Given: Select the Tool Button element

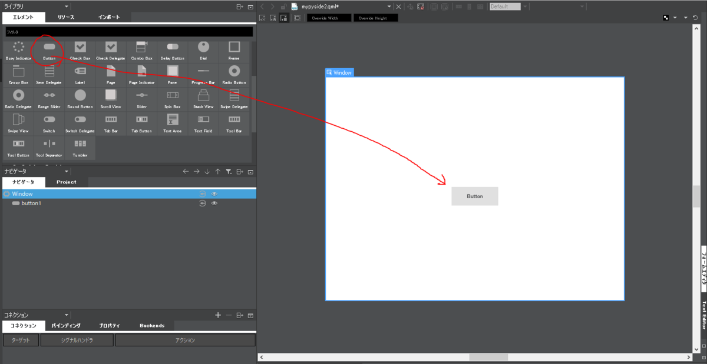Looking at the screenshot, I should tap(18, 148).
